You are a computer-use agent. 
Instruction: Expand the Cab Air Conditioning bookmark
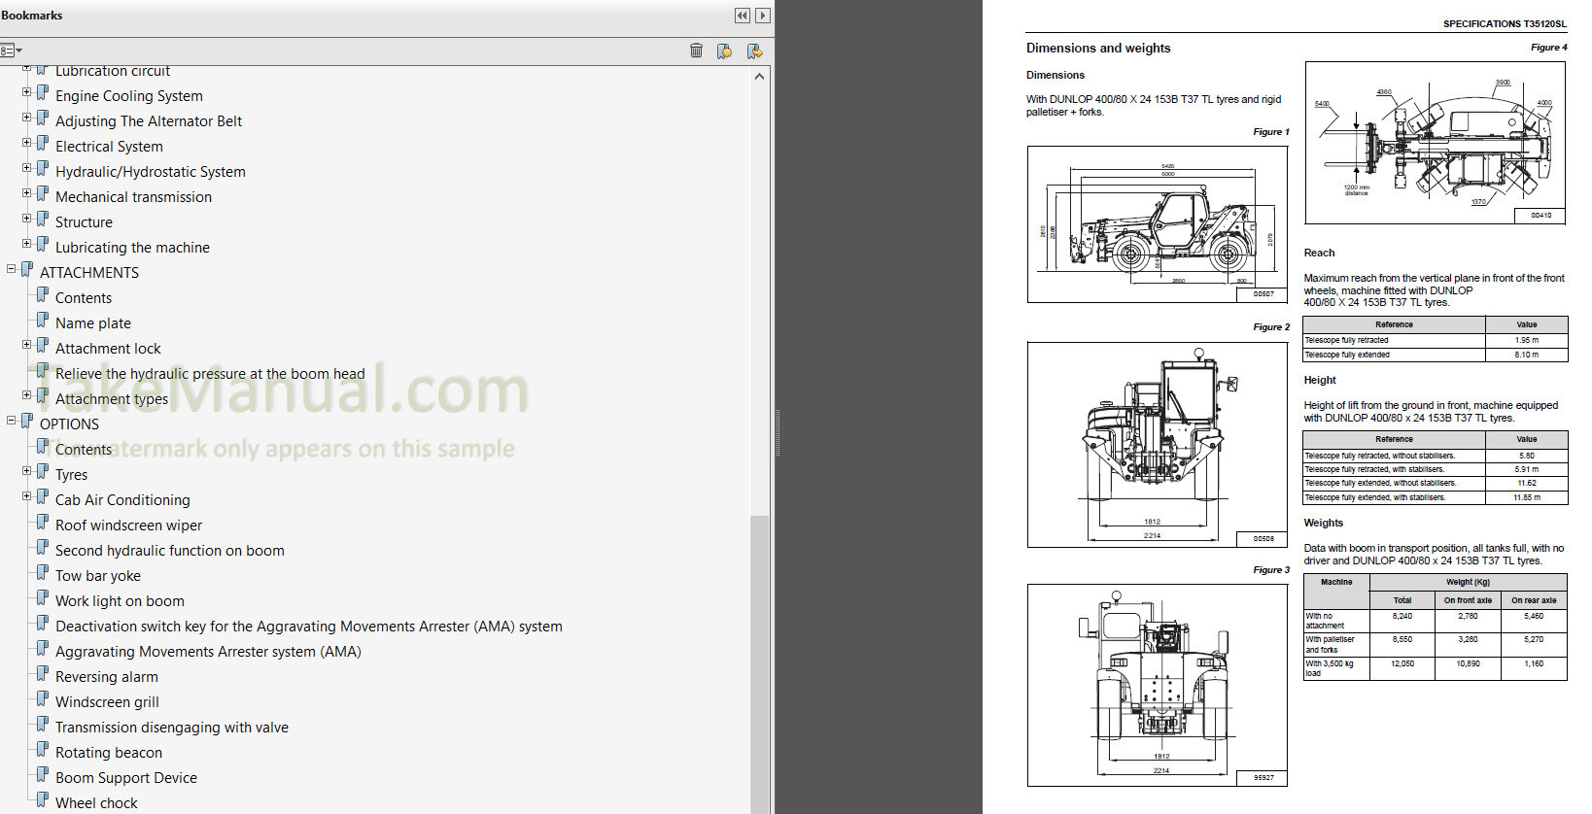pyautogui.click(x=27, y=496)
